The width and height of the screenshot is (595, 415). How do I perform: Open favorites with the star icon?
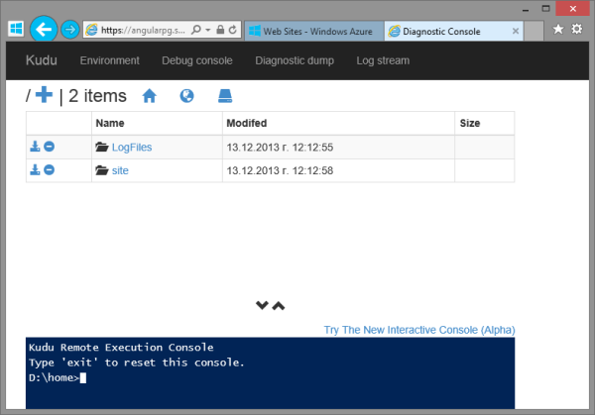click(x=557, y=29)
